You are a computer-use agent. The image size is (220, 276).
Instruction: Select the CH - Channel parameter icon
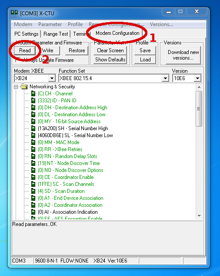click(x=33, y=94)
